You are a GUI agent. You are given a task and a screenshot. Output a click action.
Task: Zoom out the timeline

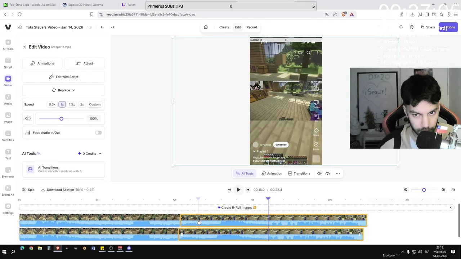[x=406, y=190]
